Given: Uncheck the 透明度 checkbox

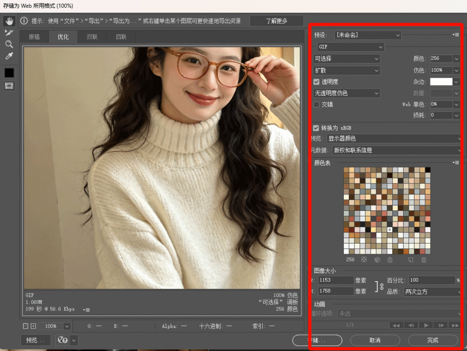Looking at the screenshot, I should [317, 82].
